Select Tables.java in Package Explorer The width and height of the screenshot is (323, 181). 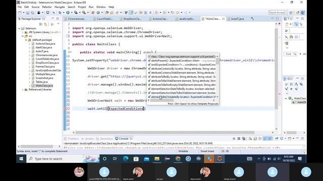pyautogui.click(x=41, y=82)
